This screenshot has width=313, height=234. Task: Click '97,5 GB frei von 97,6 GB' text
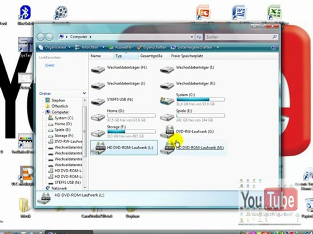(126, 120)
